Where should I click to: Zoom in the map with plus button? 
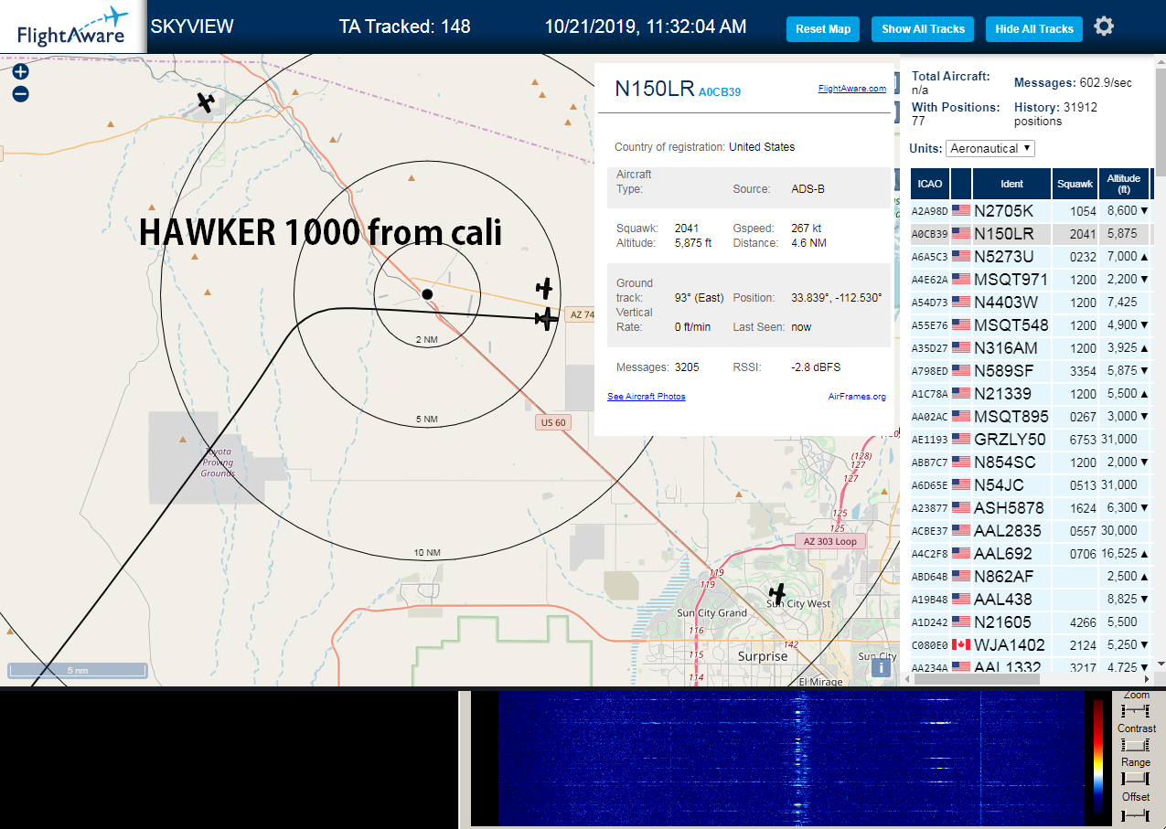click(21, 71)
